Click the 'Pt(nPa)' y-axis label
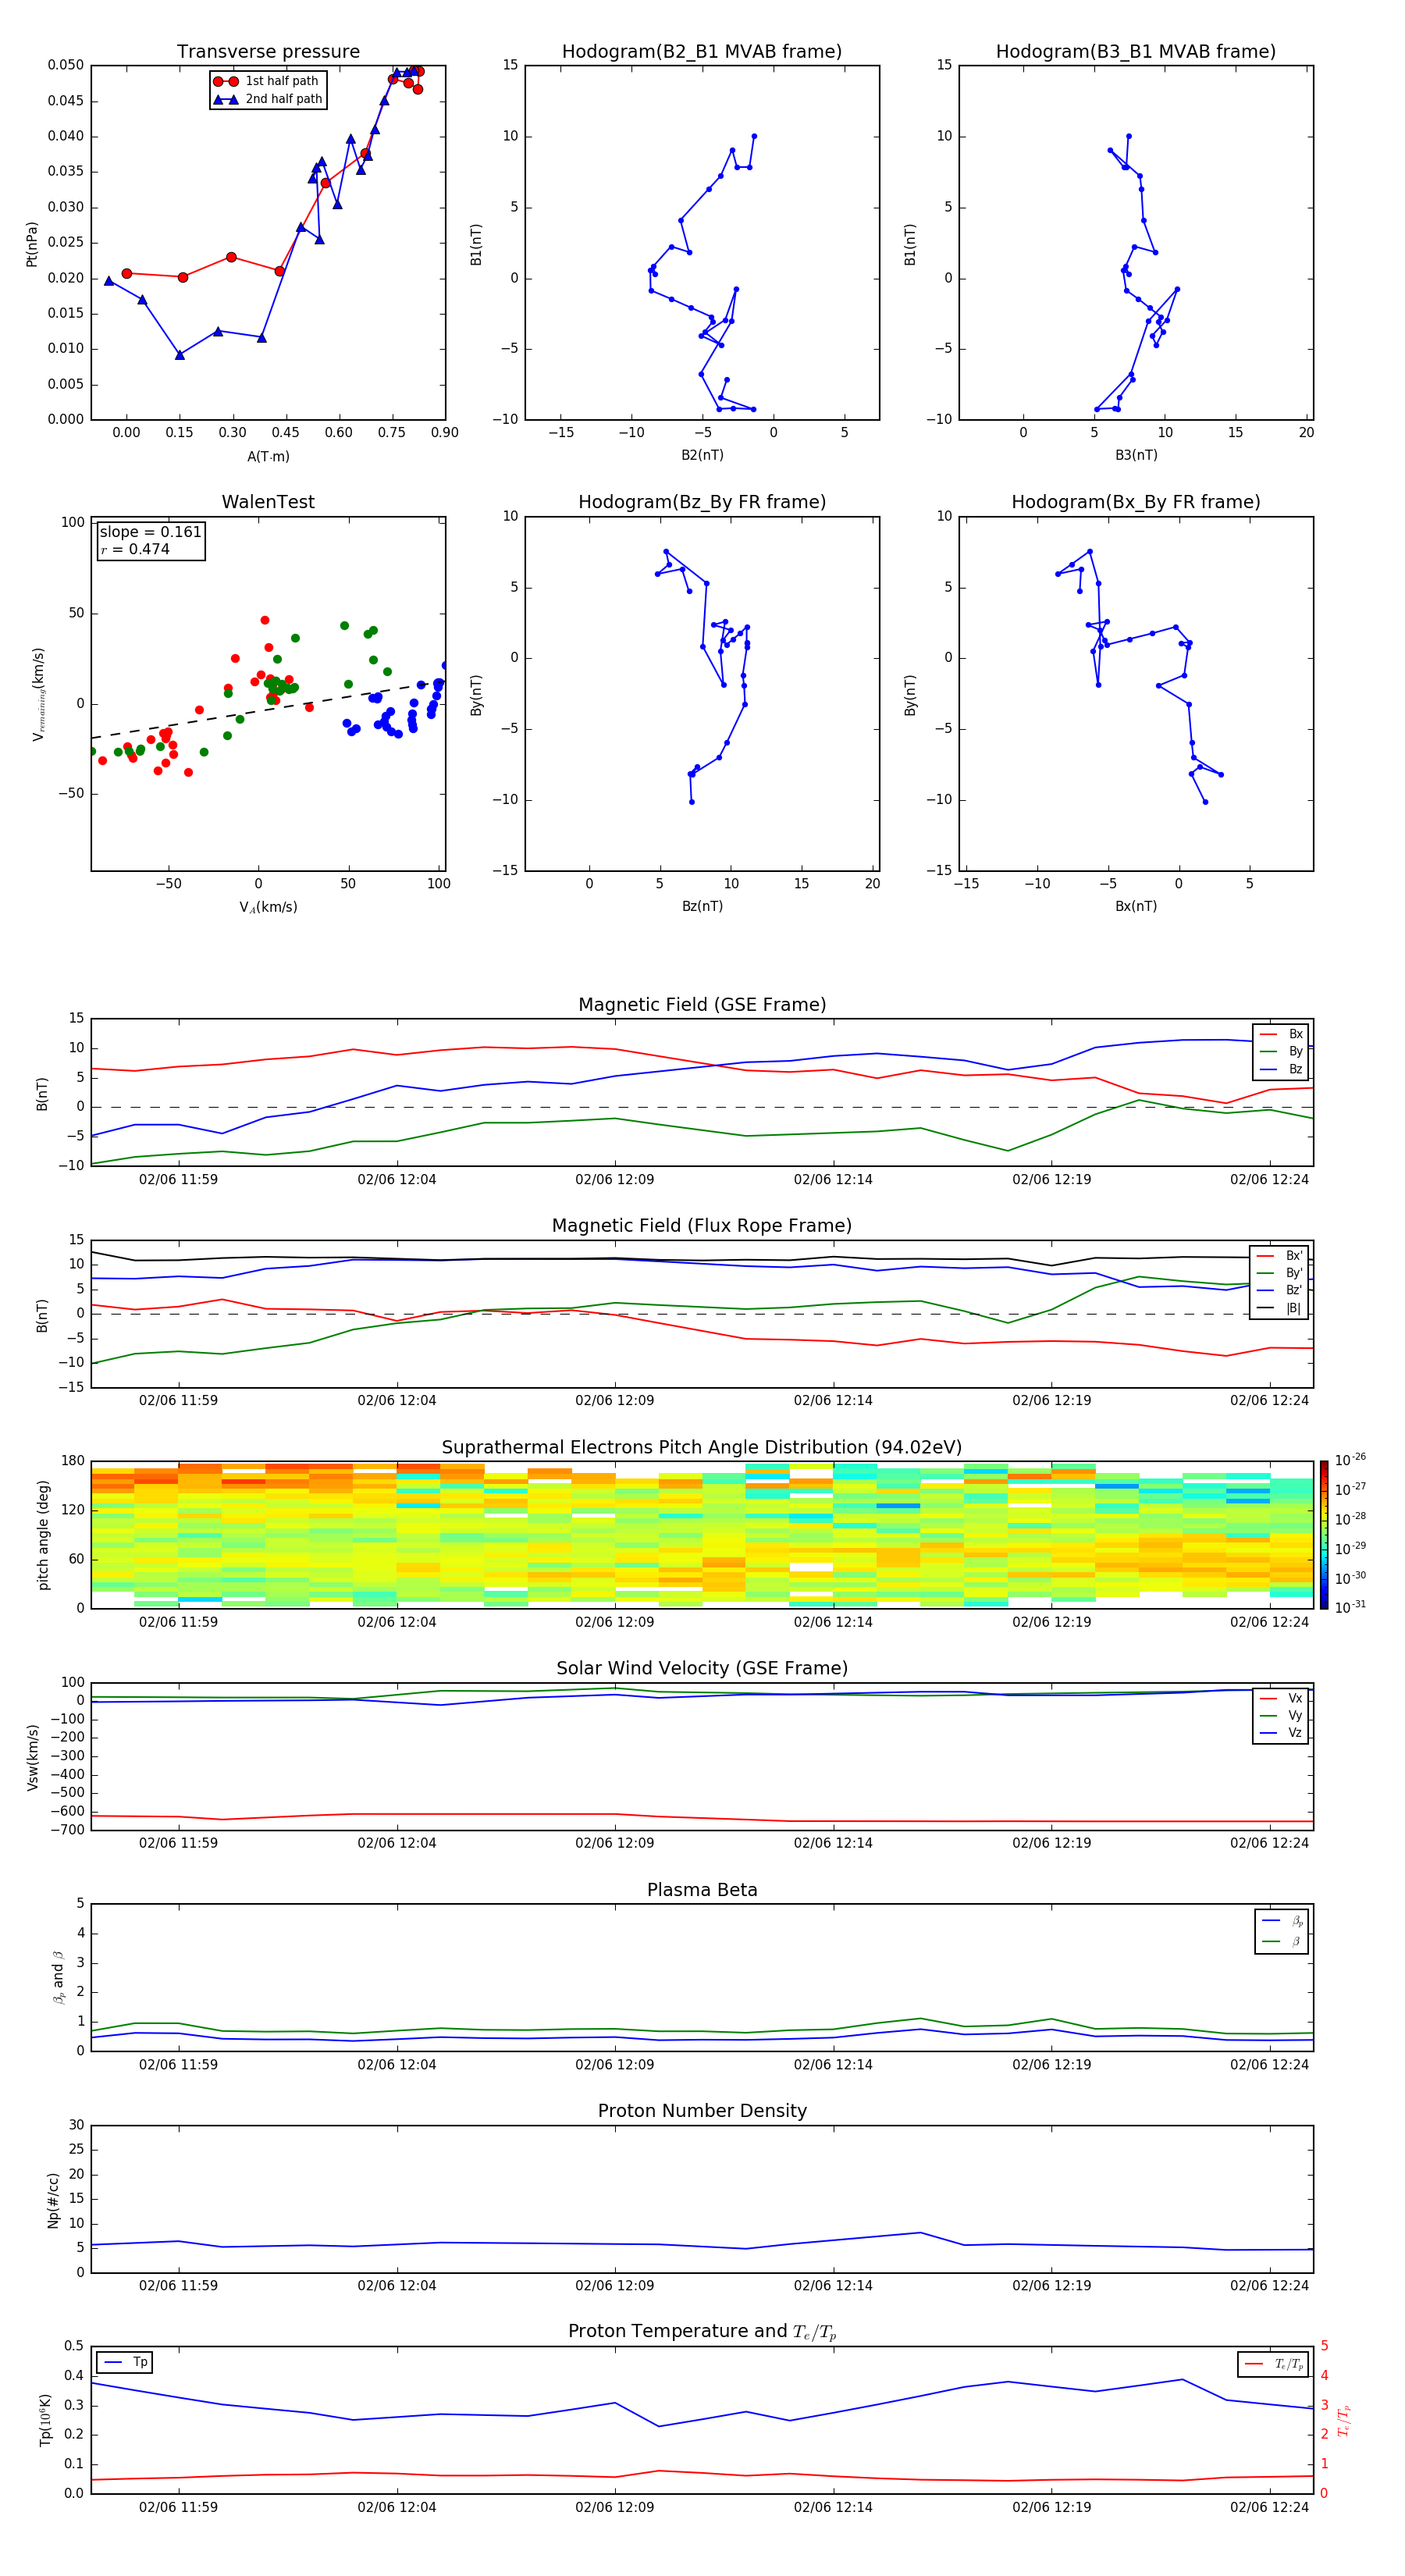Image resolution: width=1405 pixels, height=2576 pixels. [32, 243]
